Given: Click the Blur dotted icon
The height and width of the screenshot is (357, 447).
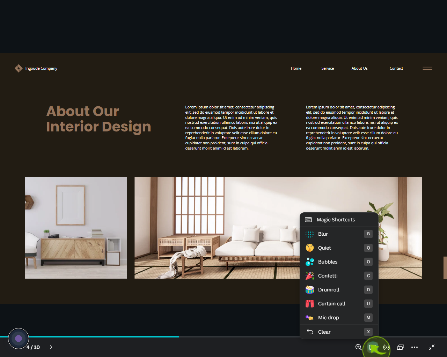Looking at the screenshot, I should pyautogui.click(x=310, y=234).
